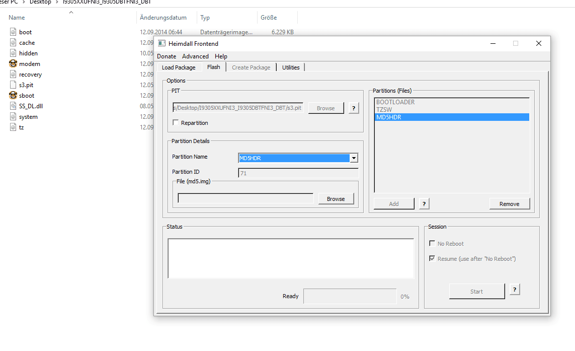Open the Advanced menu

(195, 56)
